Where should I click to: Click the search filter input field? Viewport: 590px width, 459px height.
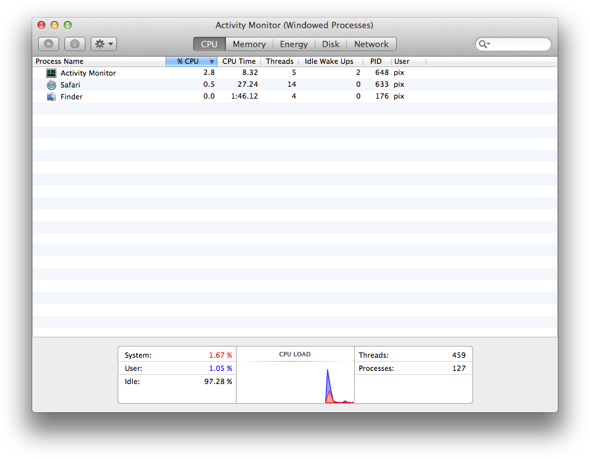[x=519, y=44]
